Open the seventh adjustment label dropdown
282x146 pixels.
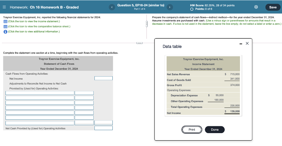(40, 123)
